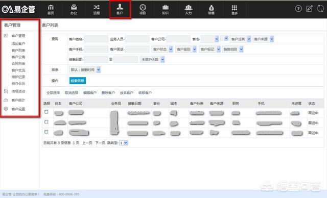The image size is (327, 198).
Task: Click the 职务 column header
Action: point(236,104)
